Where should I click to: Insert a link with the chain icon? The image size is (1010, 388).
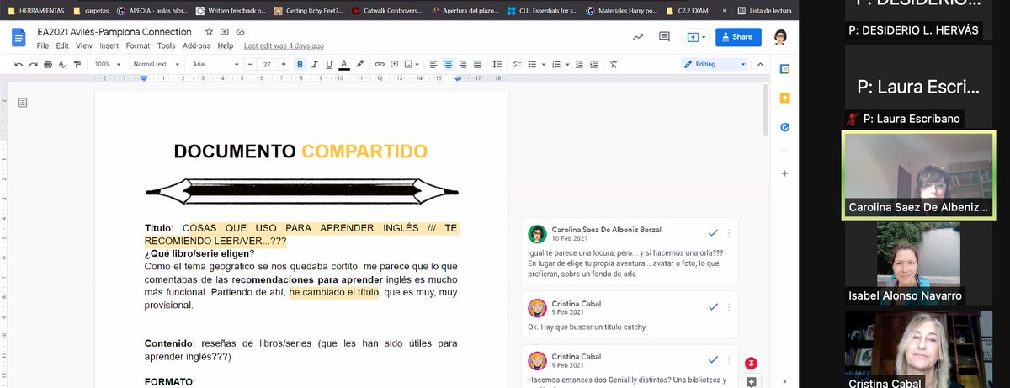click(x=380, y=64)
